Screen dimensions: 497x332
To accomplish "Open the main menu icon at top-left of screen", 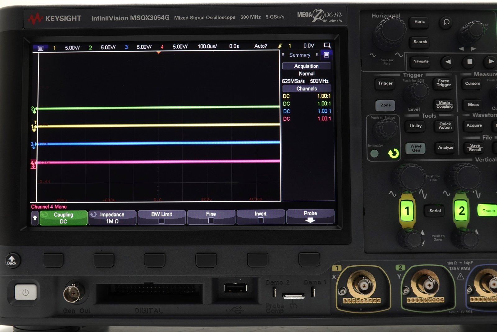I will point(40,48).
